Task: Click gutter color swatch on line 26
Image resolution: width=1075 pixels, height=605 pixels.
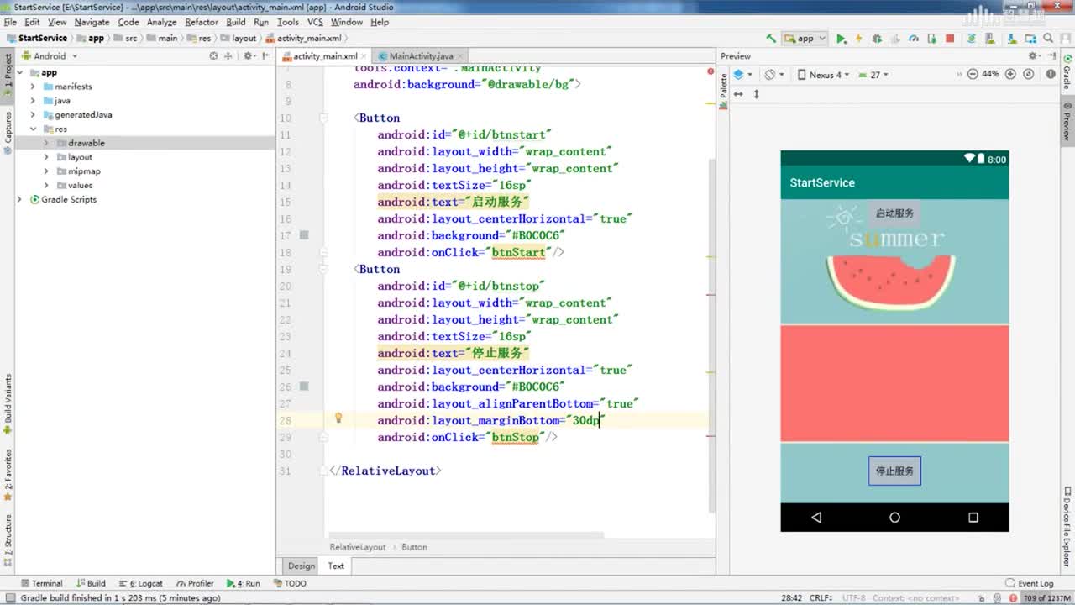Action: (304, 387)
